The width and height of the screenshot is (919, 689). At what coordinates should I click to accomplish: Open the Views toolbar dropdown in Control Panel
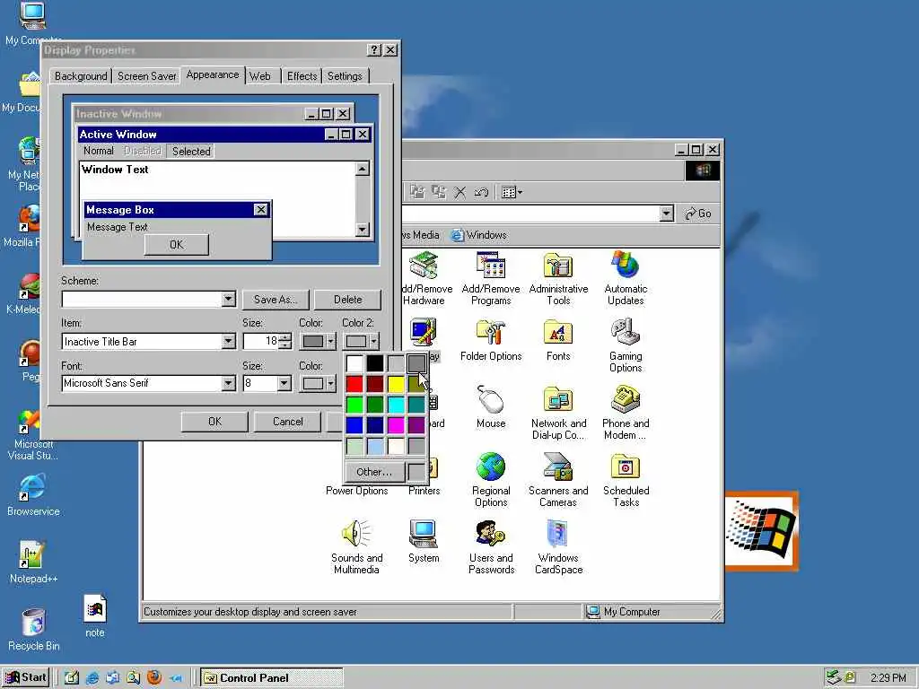(512, 192)
